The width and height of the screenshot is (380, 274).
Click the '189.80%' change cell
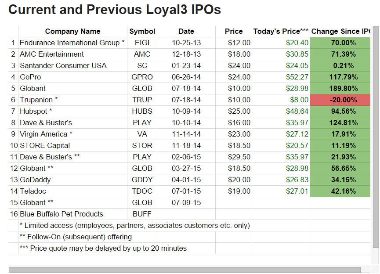coord(340,88)
